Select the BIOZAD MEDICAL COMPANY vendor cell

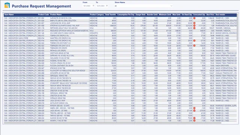point(226,33)
